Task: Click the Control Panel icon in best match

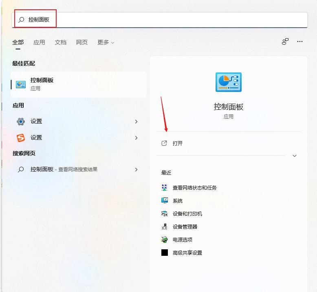Action: 21,85
